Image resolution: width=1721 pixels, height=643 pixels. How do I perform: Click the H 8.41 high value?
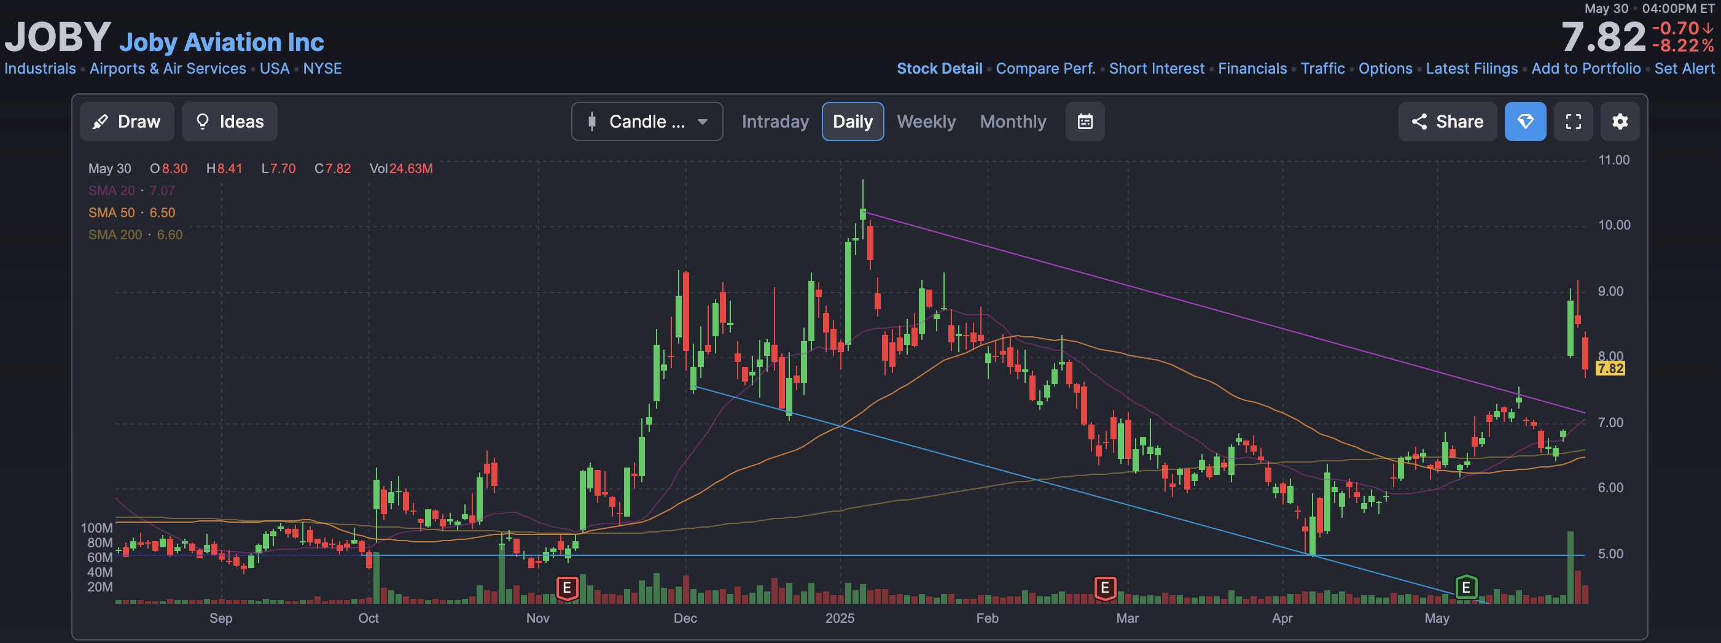(x=224, y=169)
